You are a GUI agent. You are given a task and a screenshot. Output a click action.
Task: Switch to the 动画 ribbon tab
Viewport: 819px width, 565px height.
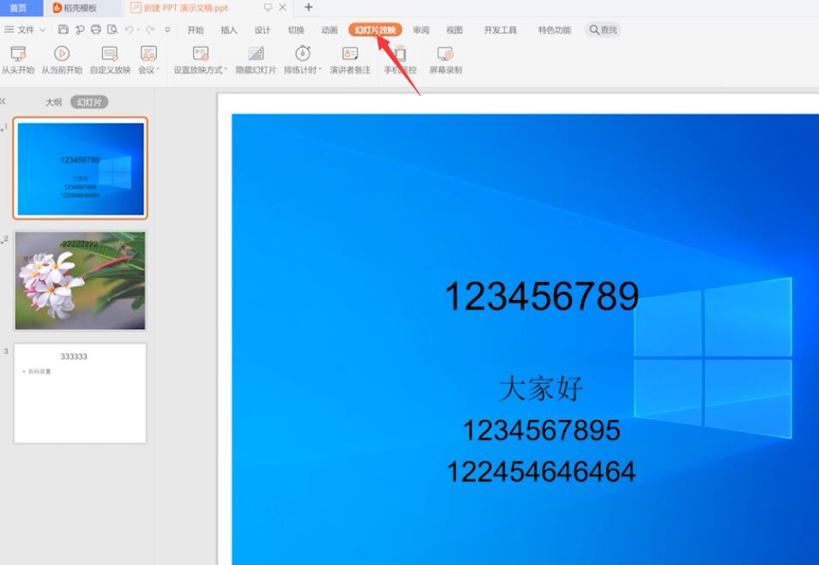tap(329, 30)
